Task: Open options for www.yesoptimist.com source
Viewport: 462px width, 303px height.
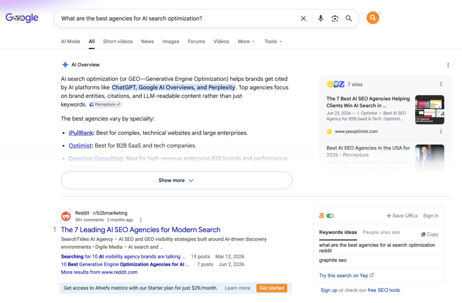Action: [x=441, y=131]
